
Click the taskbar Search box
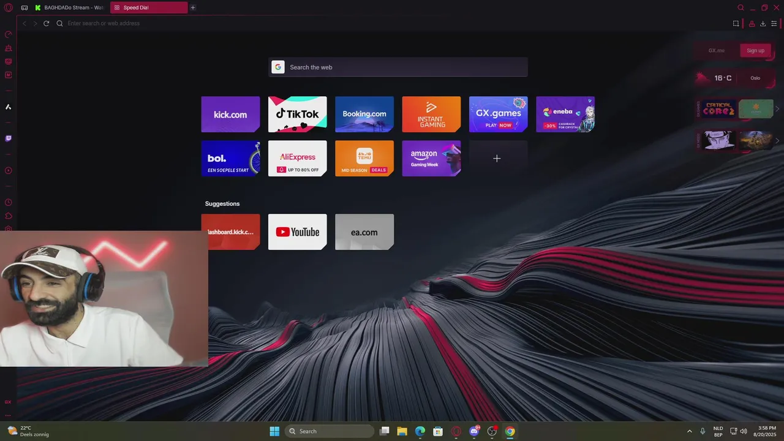[330, 431]
